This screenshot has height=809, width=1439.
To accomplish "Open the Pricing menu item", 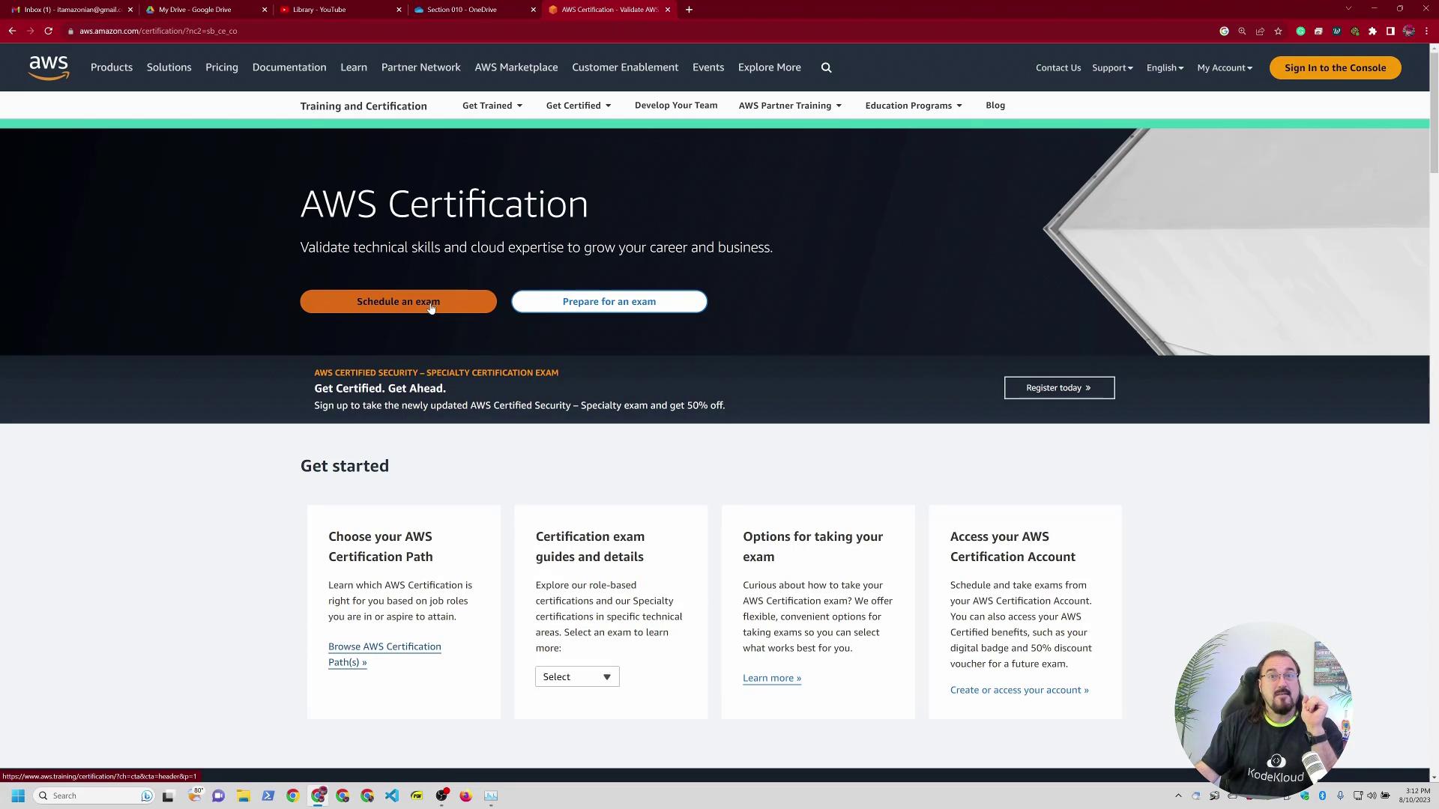I will coord(221,67).
